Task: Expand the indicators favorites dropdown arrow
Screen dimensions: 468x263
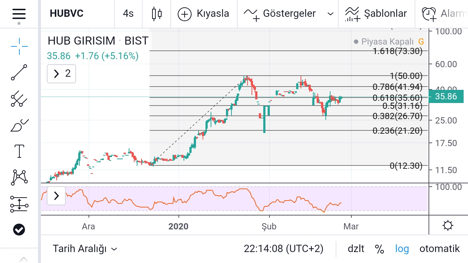Action: coord(331,14)
